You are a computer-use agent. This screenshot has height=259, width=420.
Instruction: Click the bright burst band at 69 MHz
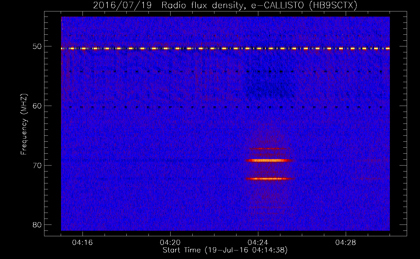[x=269, y=160]
